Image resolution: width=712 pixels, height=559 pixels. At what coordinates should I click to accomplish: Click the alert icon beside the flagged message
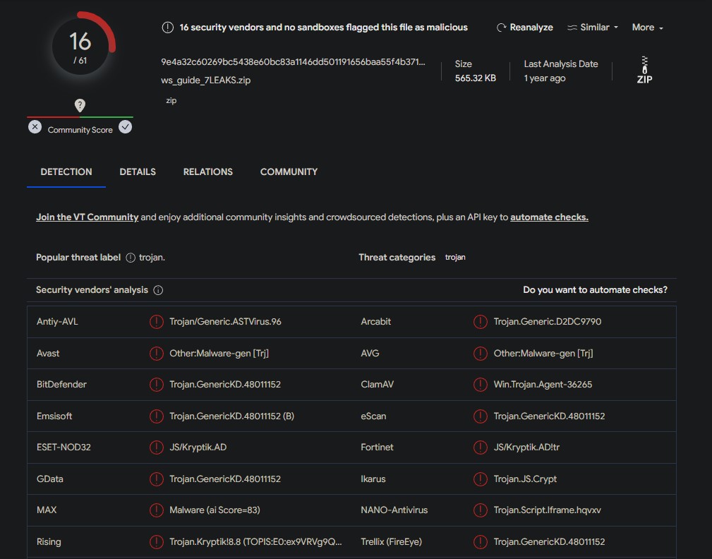[167, 28]
